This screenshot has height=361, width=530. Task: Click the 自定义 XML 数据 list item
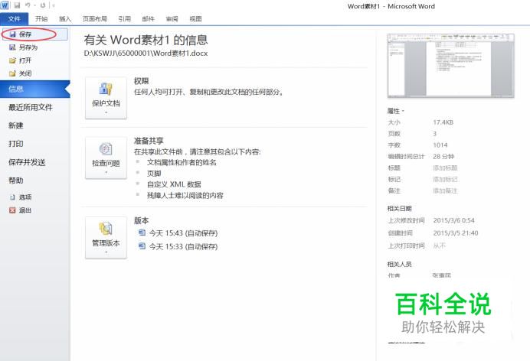(174, 184)
